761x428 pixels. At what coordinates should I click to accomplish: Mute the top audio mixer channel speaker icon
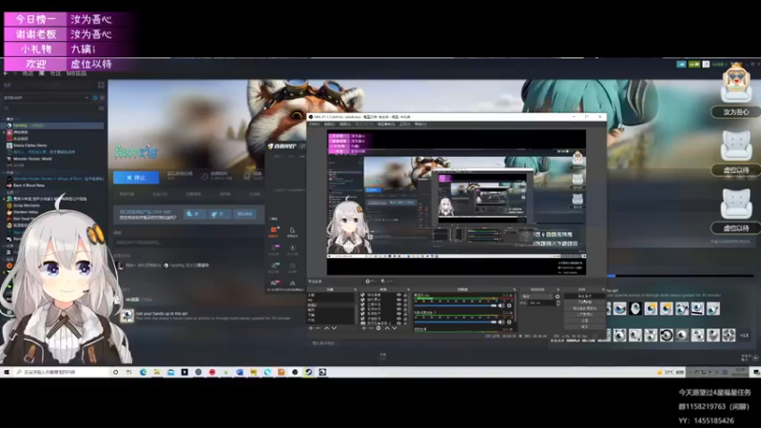pyautogui.click(x=501, y=305)
